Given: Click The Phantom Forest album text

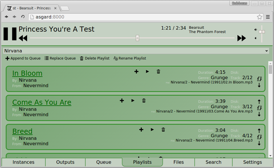Looking at the screenshot, I should (x=207, y=32).
